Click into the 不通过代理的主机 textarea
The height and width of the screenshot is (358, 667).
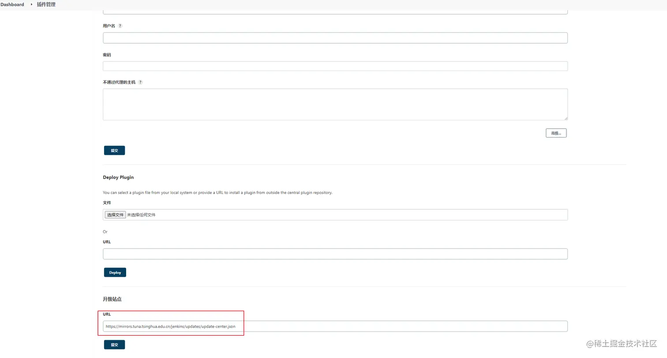pos(335,104)
